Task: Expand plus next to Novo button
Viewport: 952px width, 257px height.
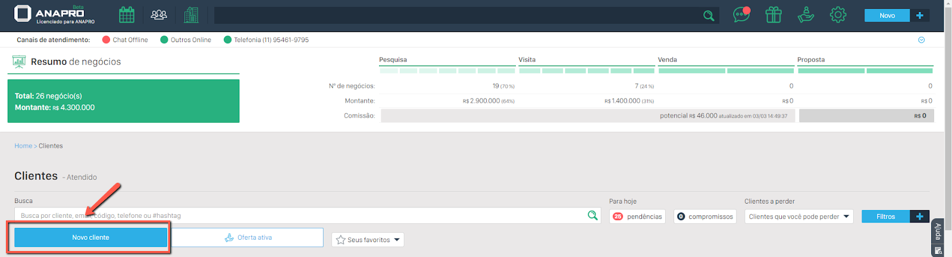Action: click(x=919, y=15)
